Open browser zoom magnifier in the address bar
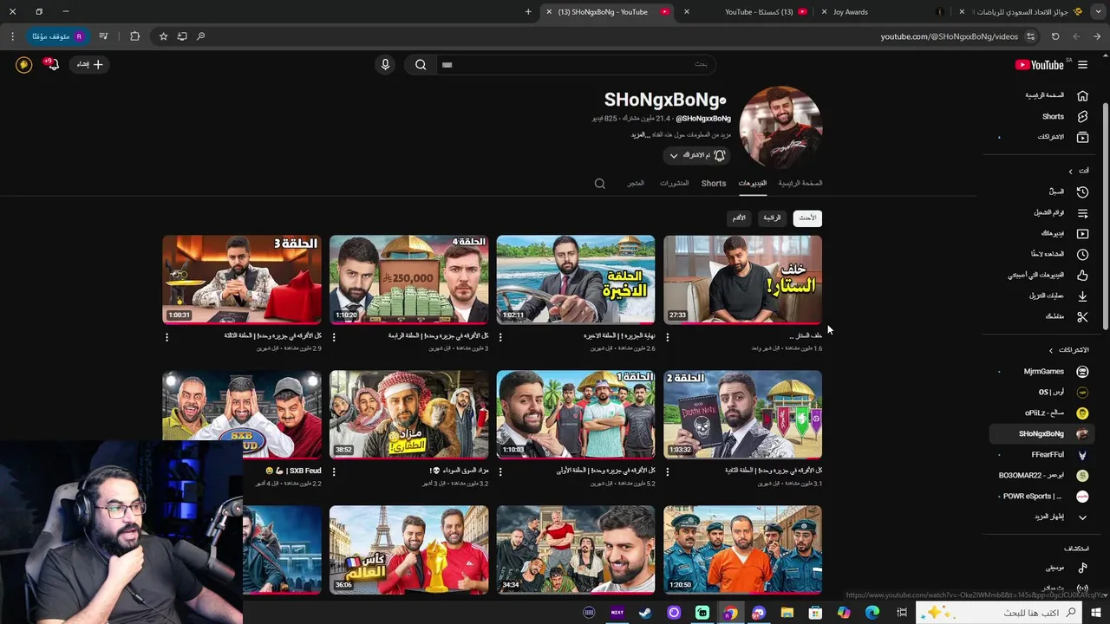The image size is (1110, 624). tap(200, 36)
